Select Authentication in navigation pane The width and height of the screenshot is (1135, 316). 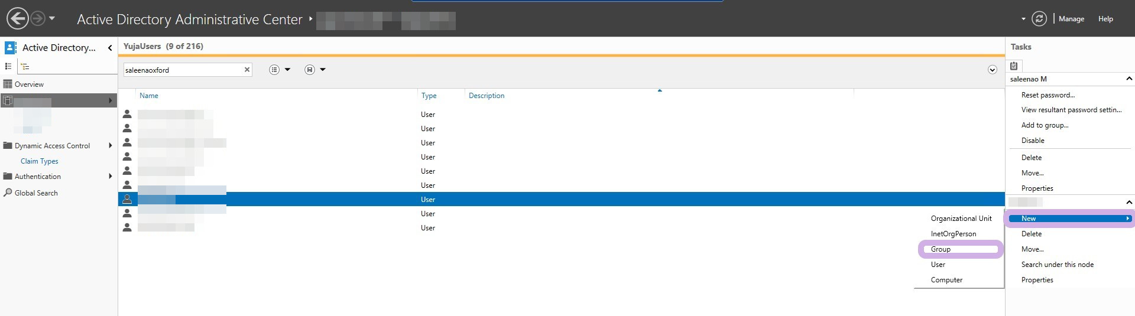point(38,177)
